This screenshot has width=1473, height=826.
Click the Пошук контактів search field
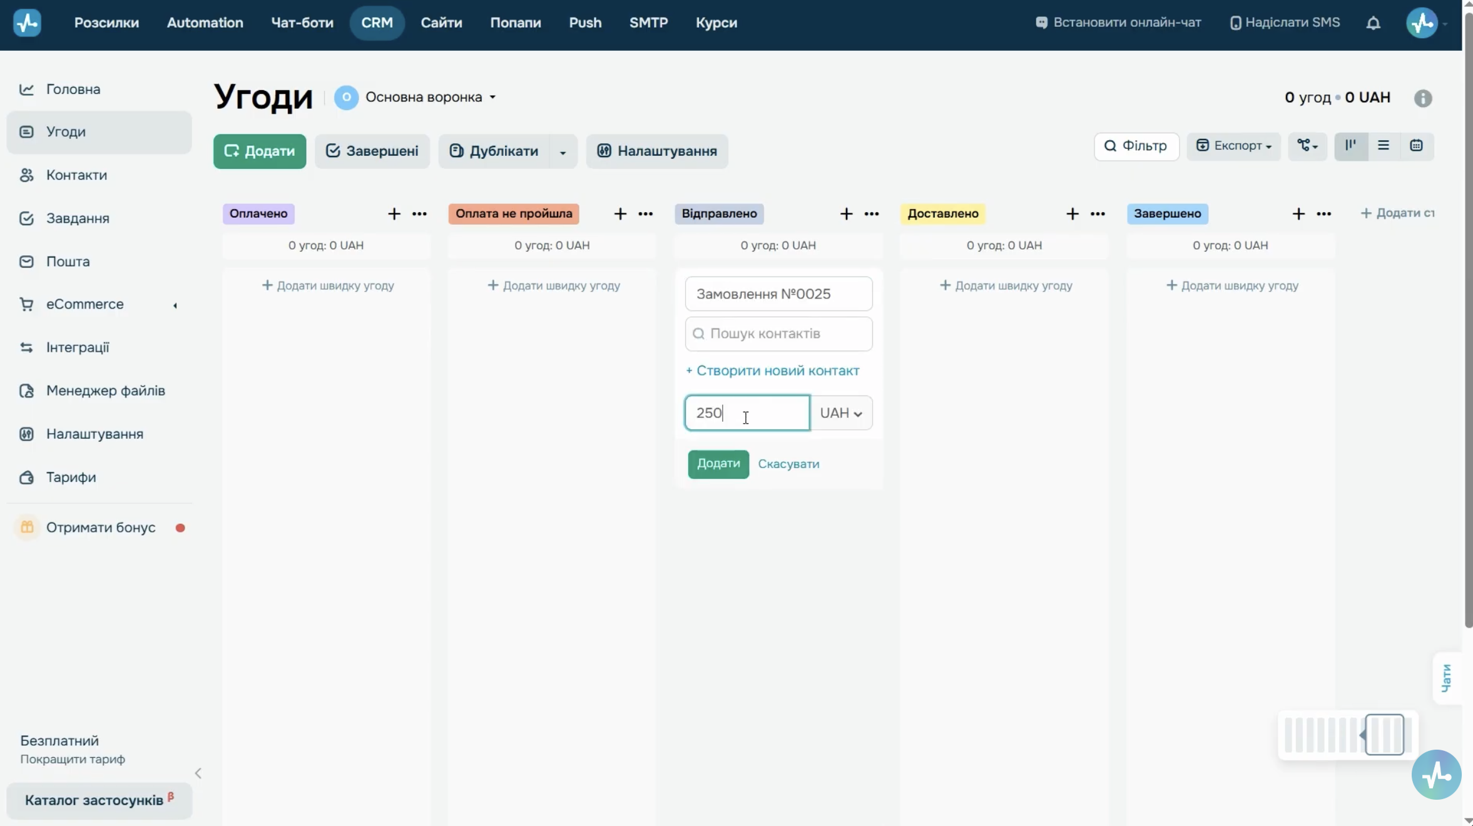click(x=778, y=334)
